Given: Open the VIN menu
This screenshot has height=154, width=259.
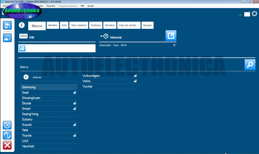Looking at the screenshot, I should (x=82, y=6).
